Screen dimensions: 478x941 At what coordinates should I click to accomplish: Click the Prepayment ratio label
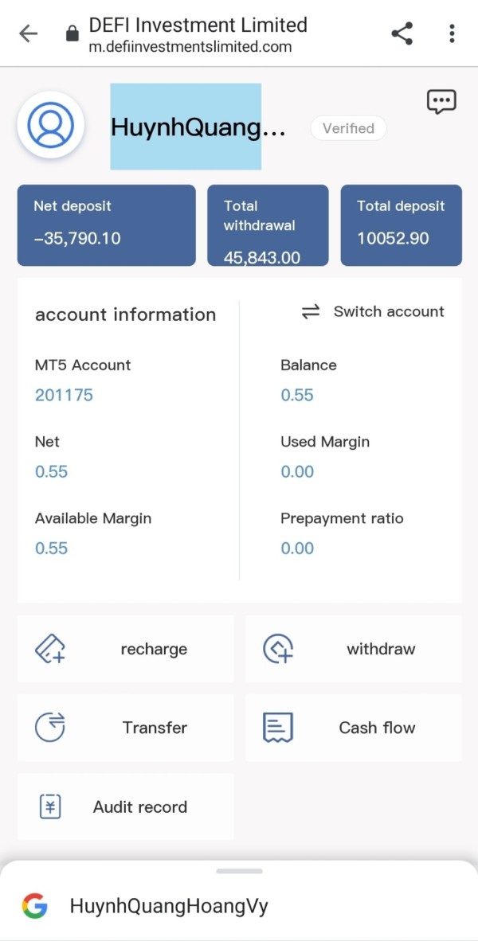(343, 518)
